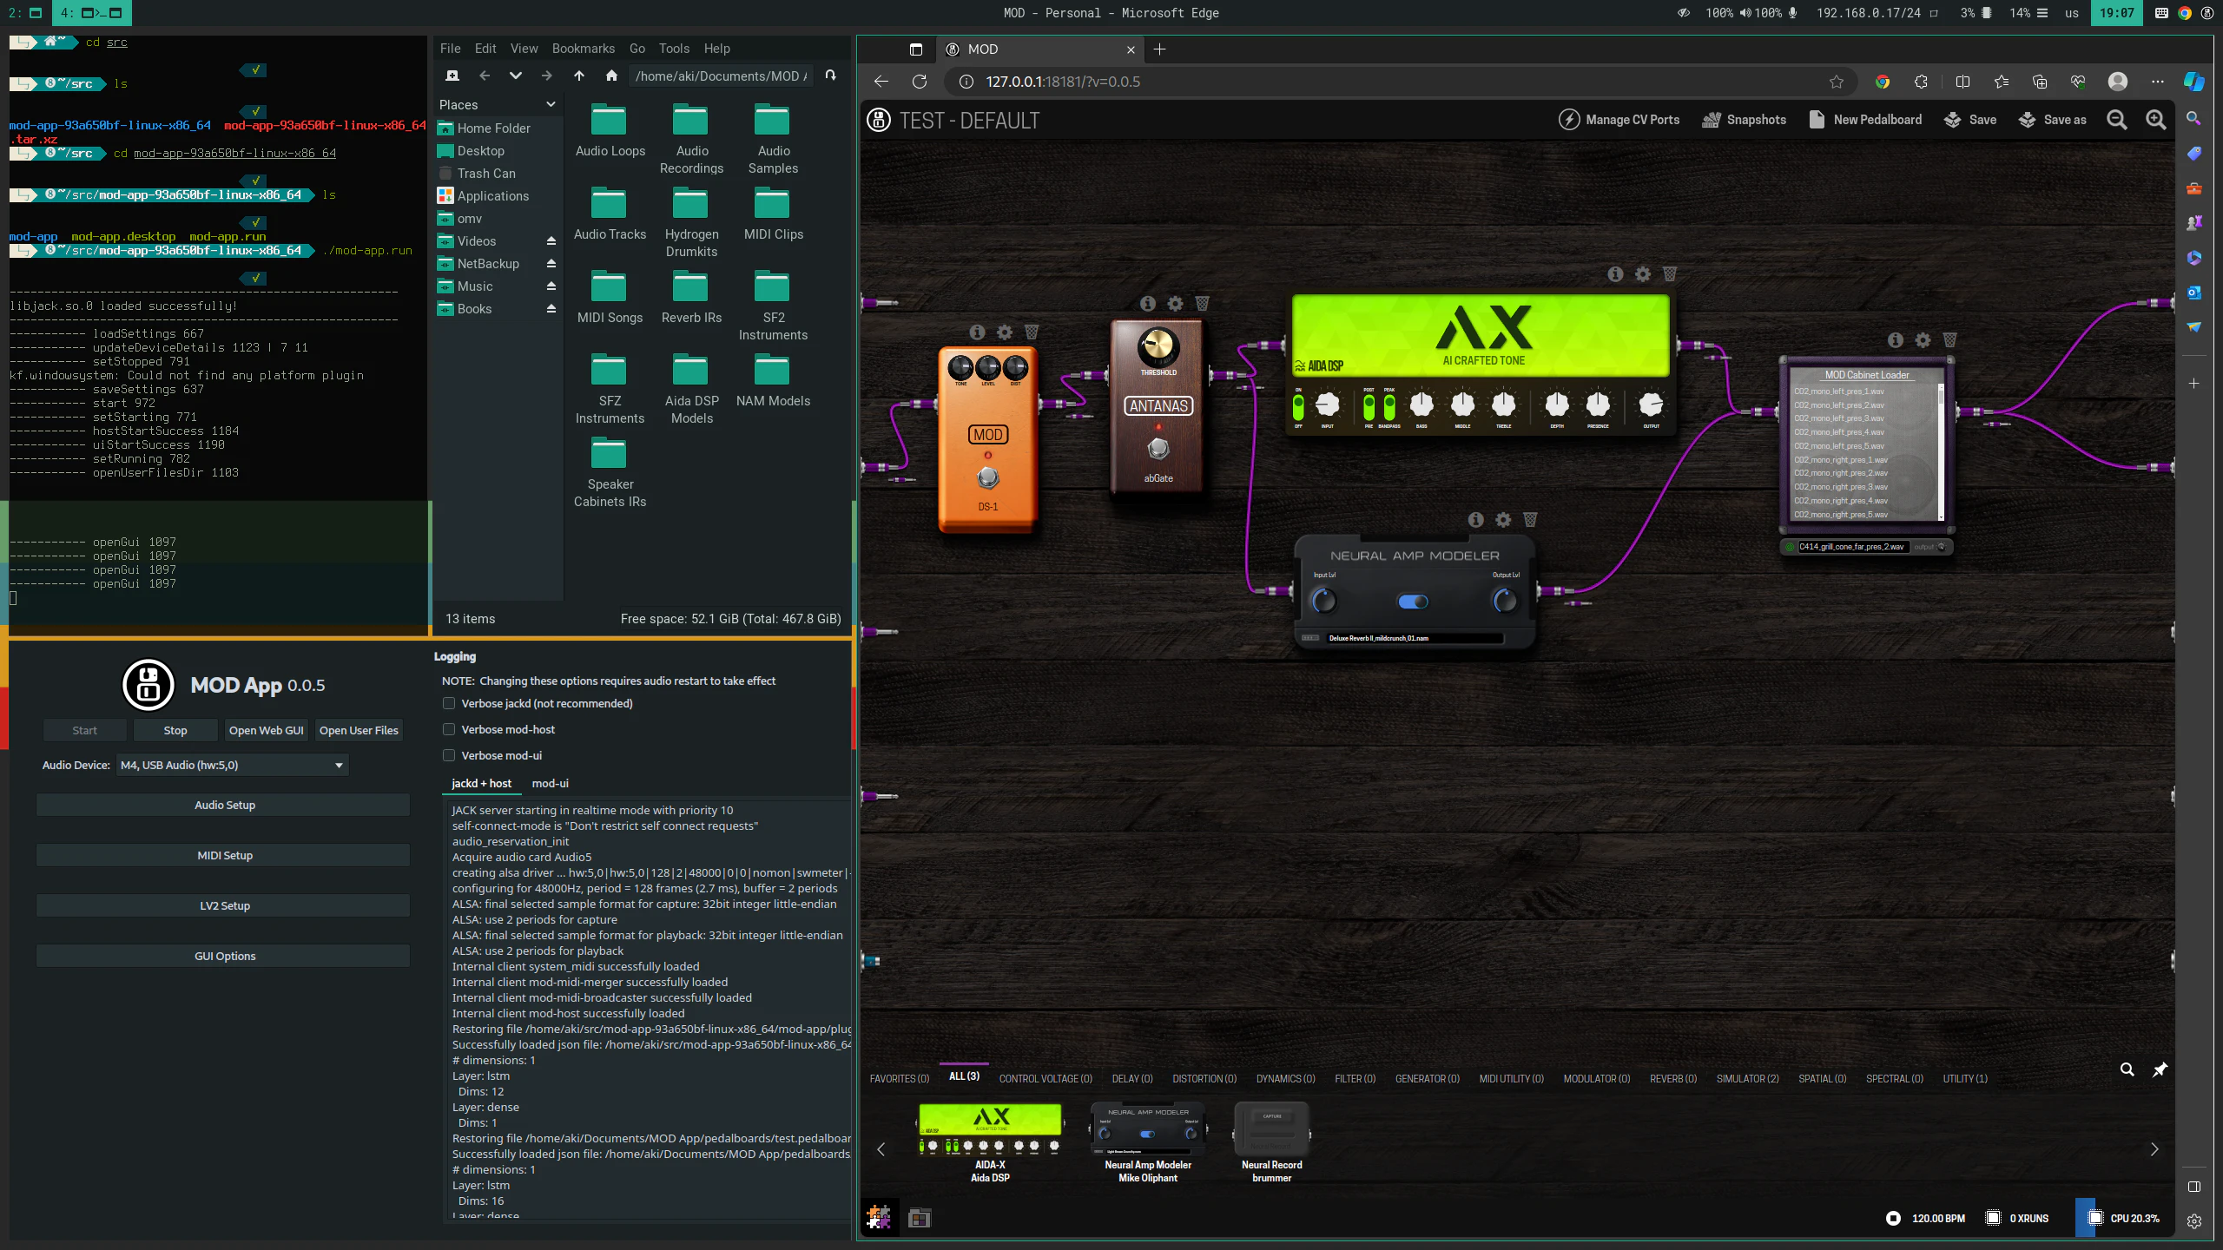Toggle the Neural Amp Modeler bypass switch
Viewport: 2223px width, 1250px height.
click(1413, 602)
